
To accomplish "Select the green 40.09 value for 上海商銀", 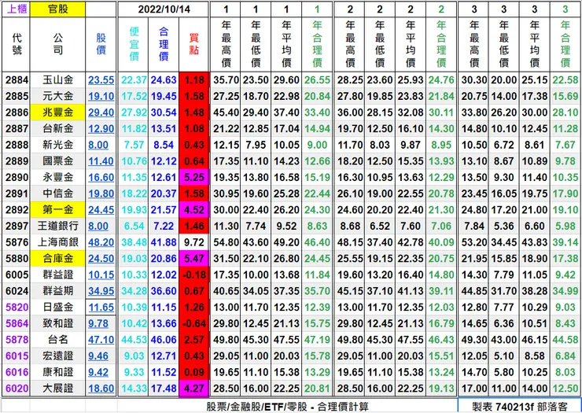I will click(x=441, y=242).
